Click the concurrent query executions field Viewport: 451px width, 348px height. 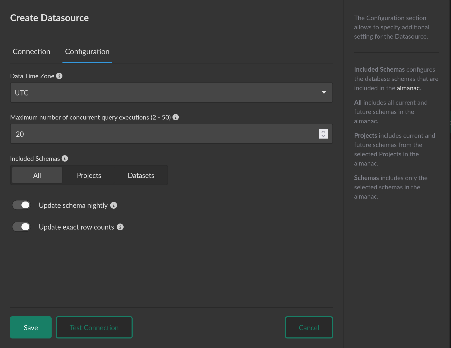pos(172,134)
